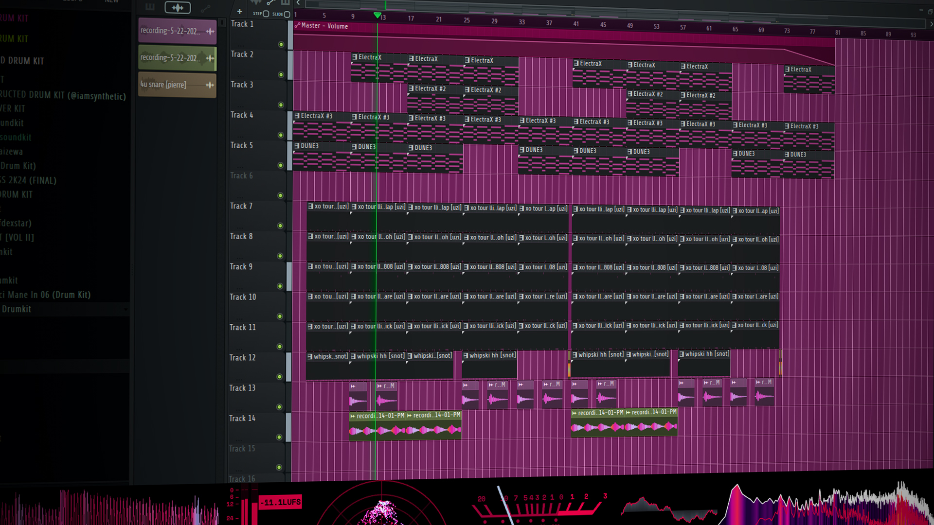Viewport: 934px width, 525px height.
Task: Select the Track 10 header label
Action: coord(243,297)
